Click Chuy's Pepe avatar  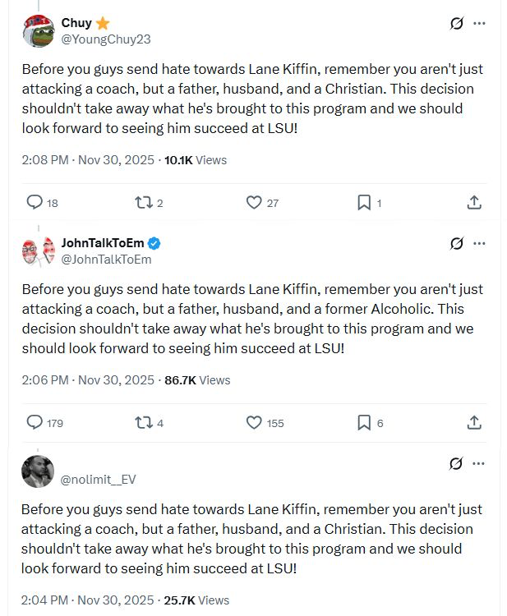pos(38,31)
